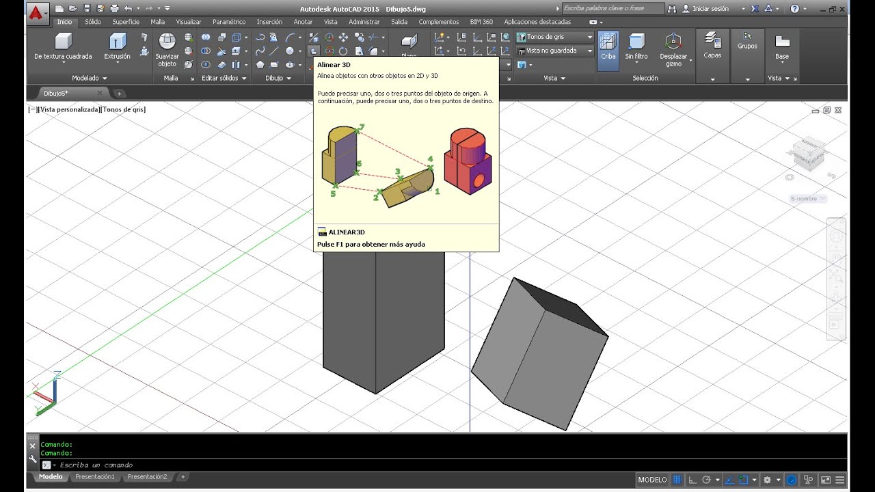The image size is (875, 492).
Task: Toggle 2D object snap in status bar
Action: click(x=744, y=480)
